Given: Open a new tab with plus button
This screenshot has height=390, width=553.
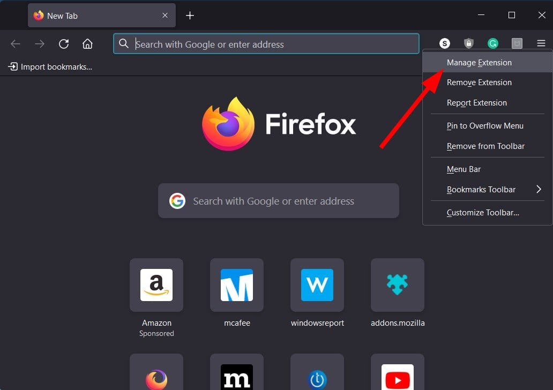Looking at the screenshot, I should click(190, 16).
